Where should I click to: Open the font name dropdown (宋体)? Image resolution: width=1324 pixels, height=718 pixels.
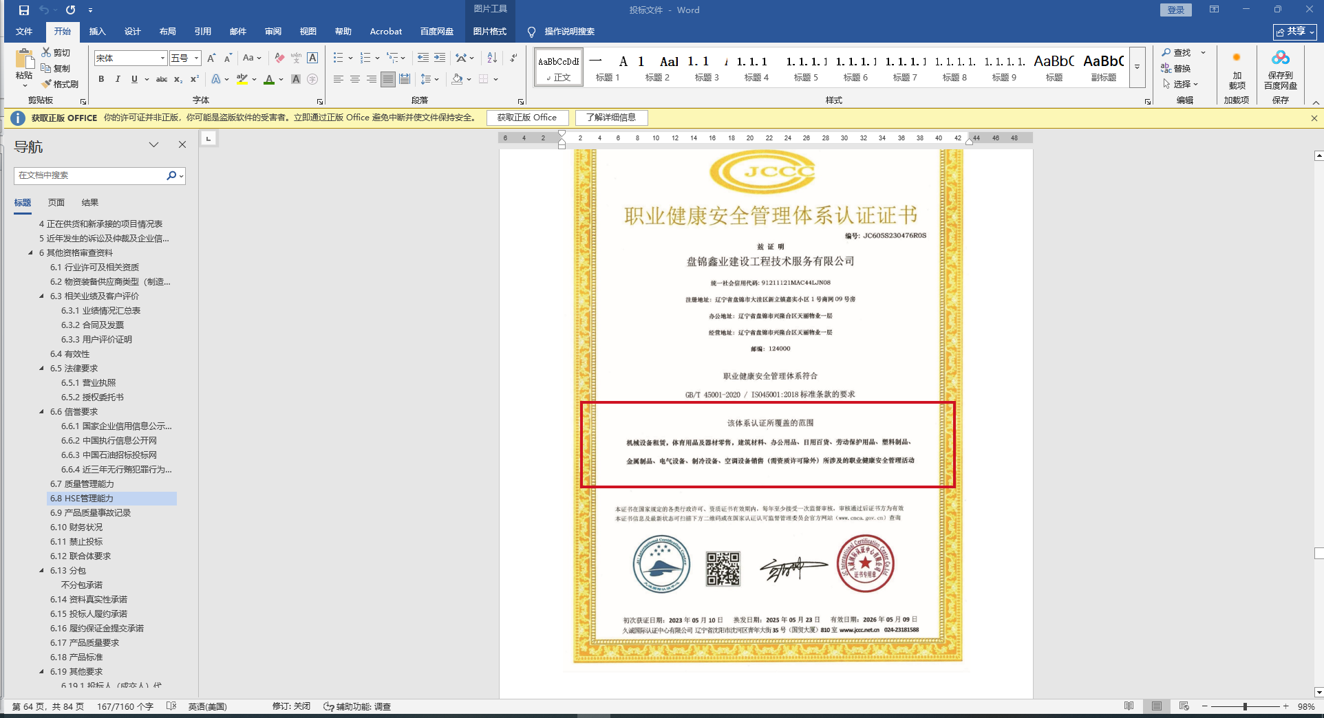pyautogui.click(x=162, y=58)
